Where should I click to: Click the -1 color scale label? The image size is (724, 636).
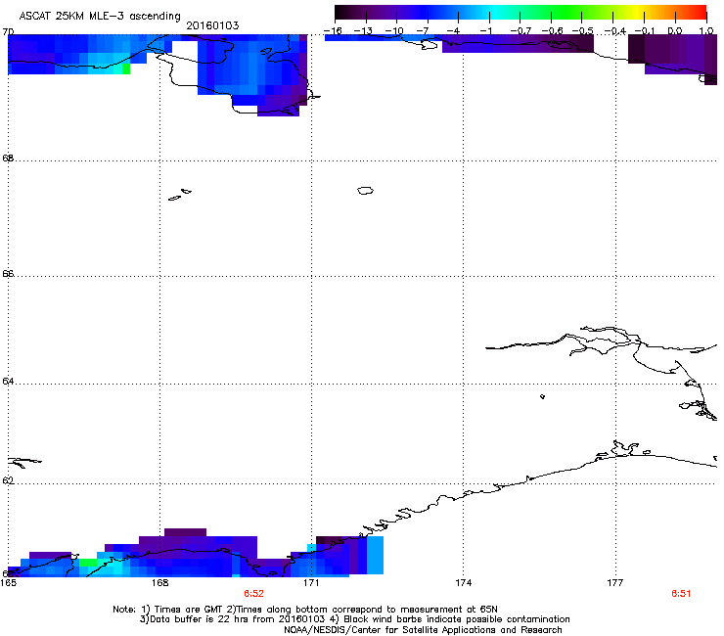[x=485, y=31]
